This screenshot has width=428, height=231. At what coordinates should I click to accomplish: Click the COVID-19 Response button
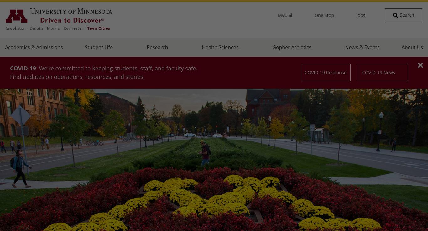point(326,73)
